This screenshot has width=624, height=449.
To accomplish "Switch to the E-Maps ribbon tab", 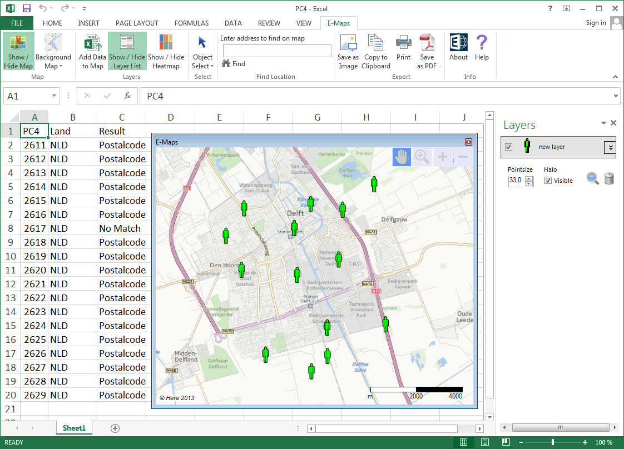I will click(x=339, y=23).
